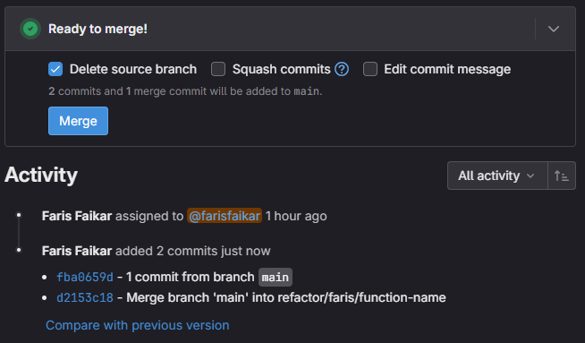585x343 pixels.
Task: Click Faris Faikar name in added commits entry
Action: (x=77, y=251)
